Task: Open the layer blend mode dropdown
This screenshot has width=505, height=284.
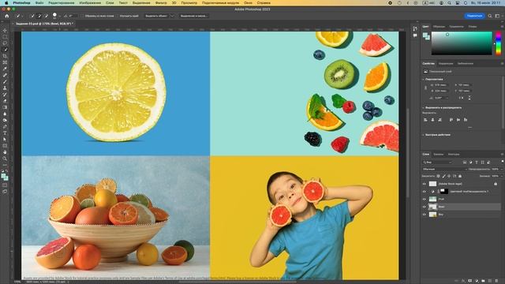Action: tap(444, 169)
